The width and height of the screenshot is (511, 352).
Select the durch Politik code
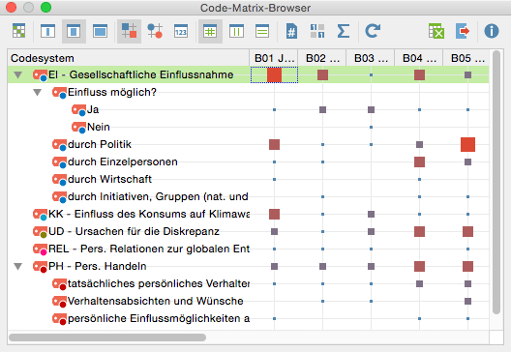click(x=100, y=144)
